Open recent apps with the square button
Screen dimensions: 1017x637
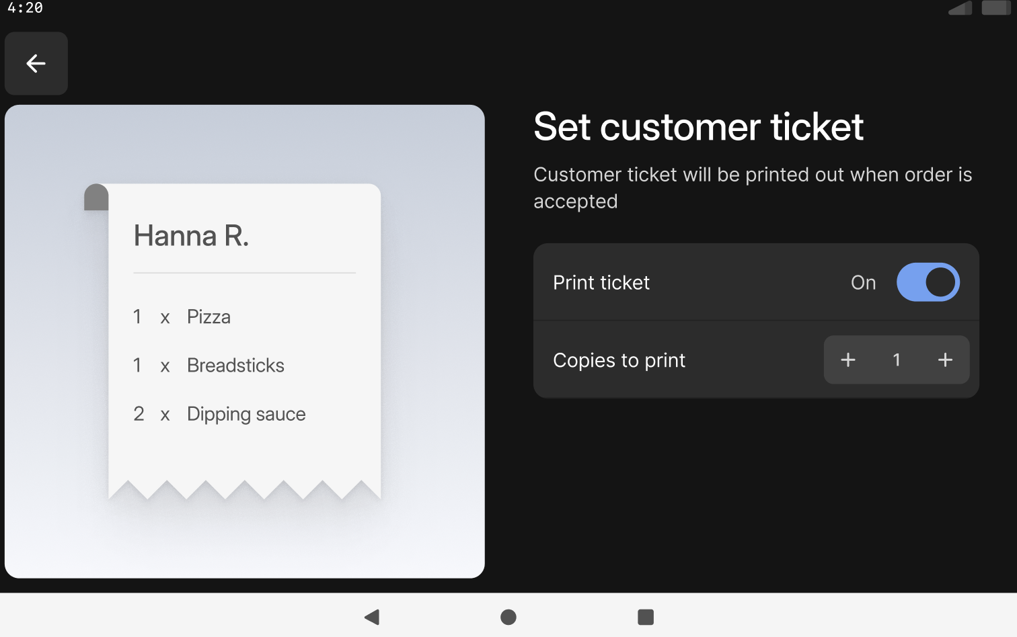click(x=646, y=617)
